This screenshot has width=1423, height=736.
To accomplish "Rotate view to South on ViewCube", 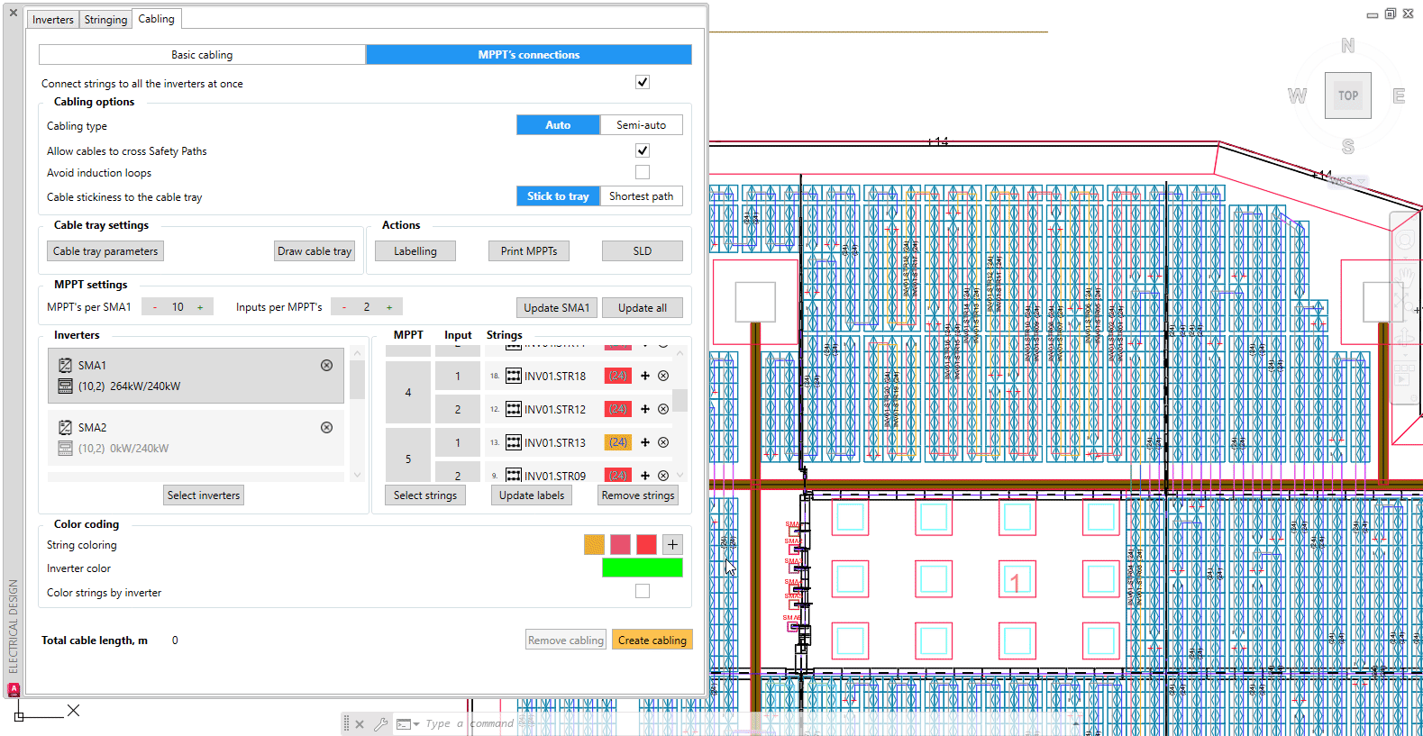I will click(x=1348, y=146).
